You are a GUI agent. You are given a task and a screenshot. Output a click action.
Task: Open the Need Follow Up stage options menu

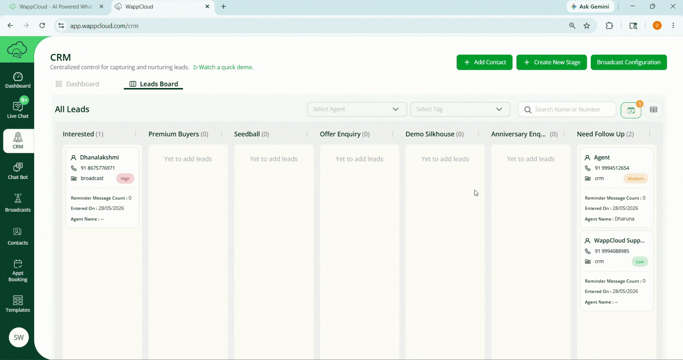(650, 134)
